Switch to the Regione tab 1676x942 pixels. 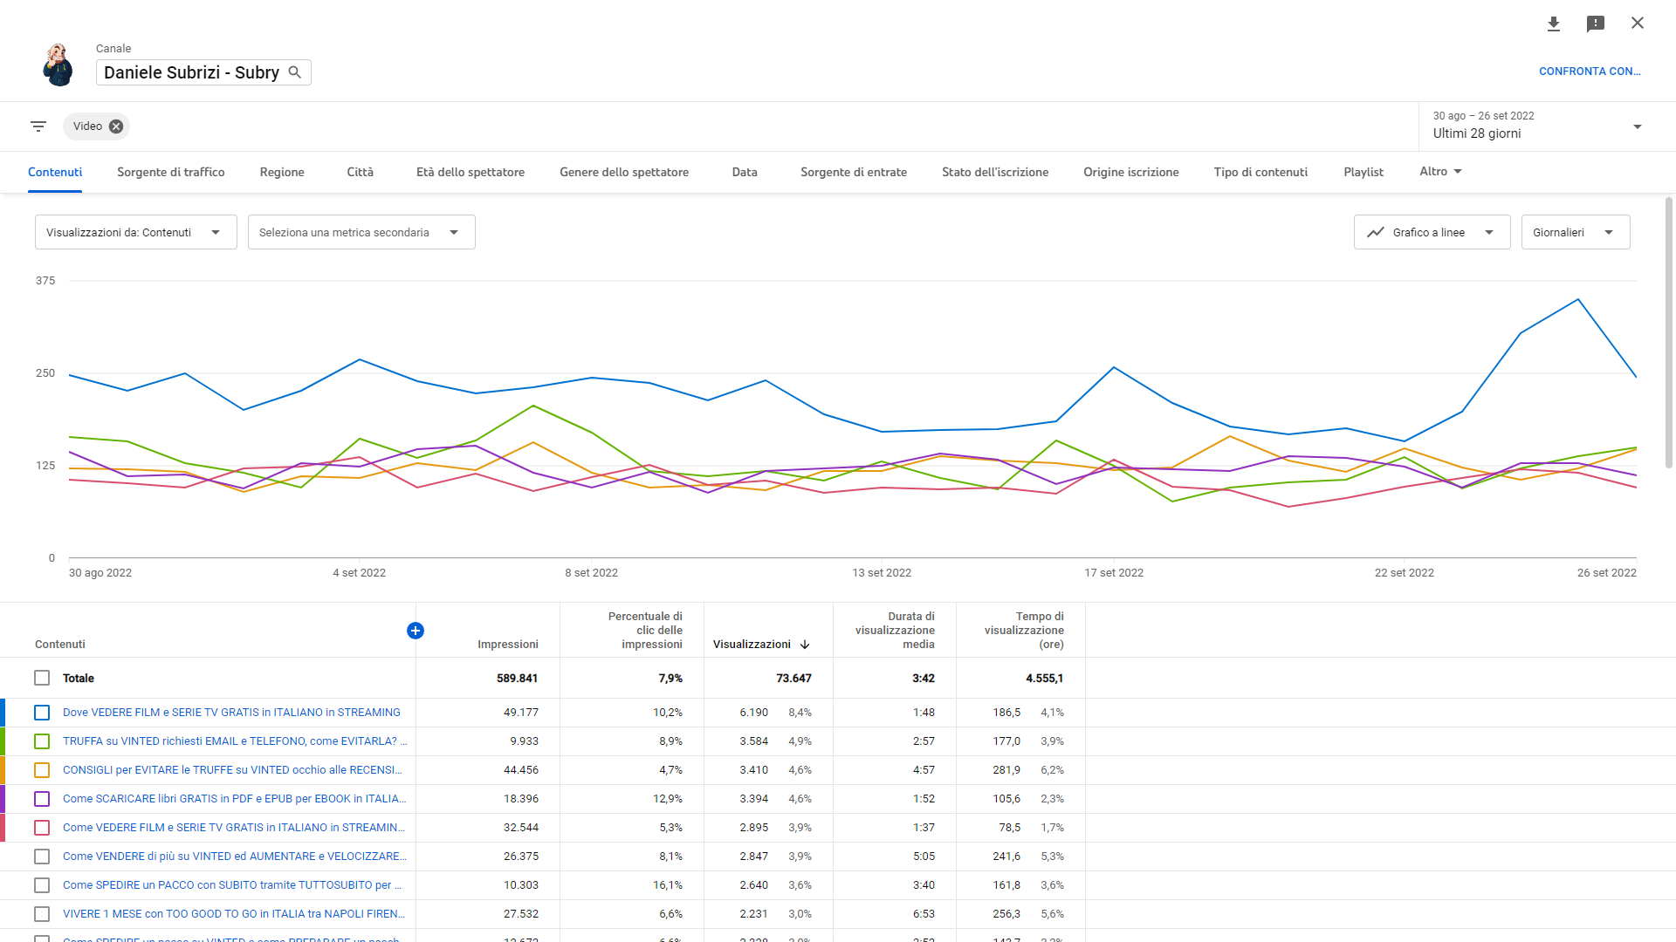(x=282, y=172)
